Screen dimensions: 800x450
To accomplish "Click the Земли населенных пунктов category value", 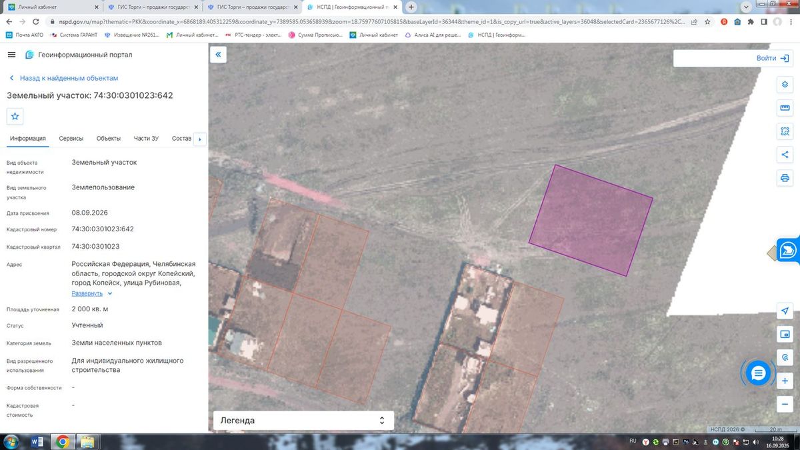I will click(x=117, y=343).
